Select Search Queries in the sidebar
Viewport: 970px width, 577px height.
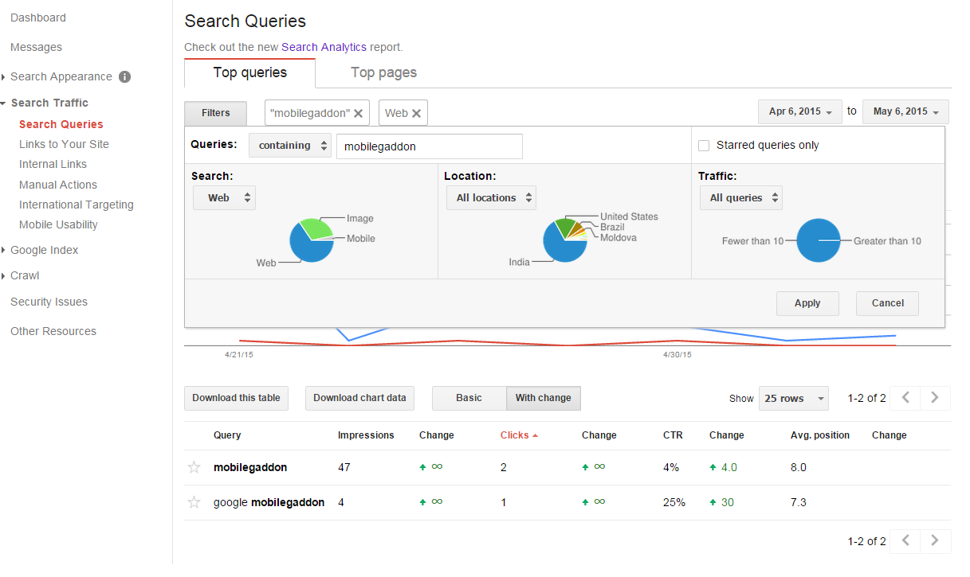click(x=61, y=124)
